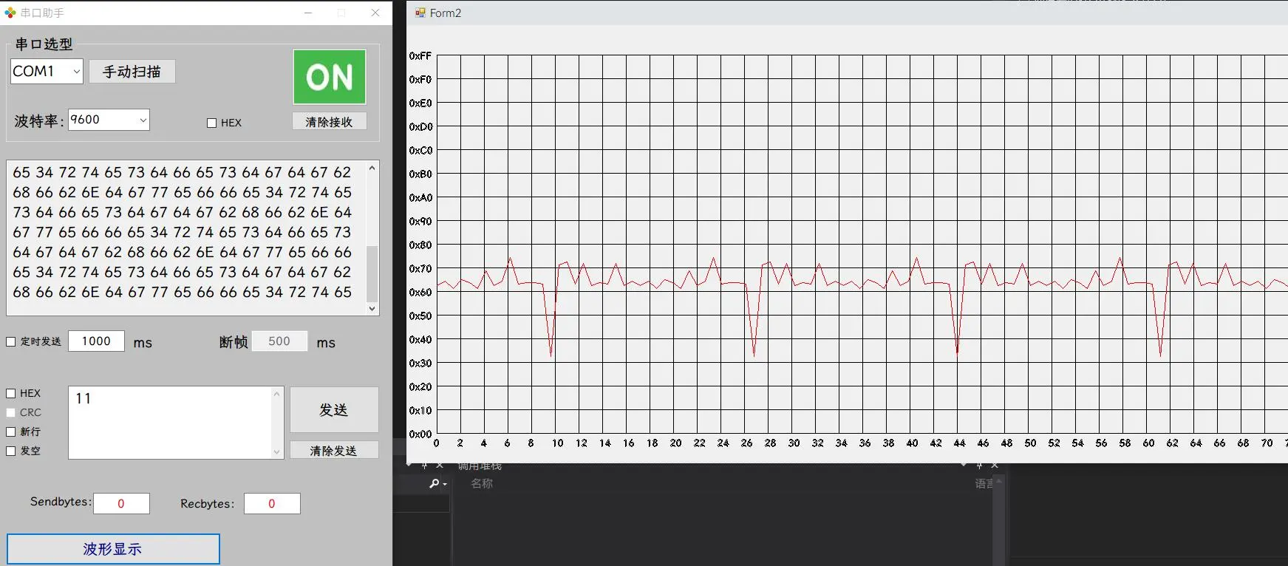1288x566 pixels.
Task: Close the 串口助手 window
Action: pos(375,13)
